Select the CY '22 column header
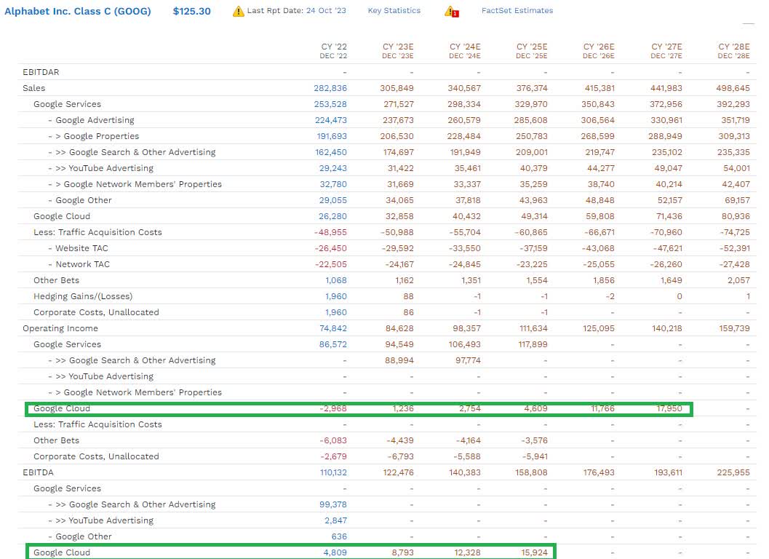This screenshot has width=769, height=559. [332, 51]
